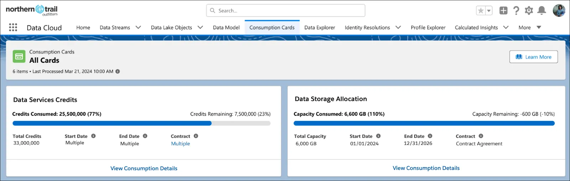The height and width of the screenshot is (181, 570).
Task: Click the Favorites star icon
Action: click(481, 11)
